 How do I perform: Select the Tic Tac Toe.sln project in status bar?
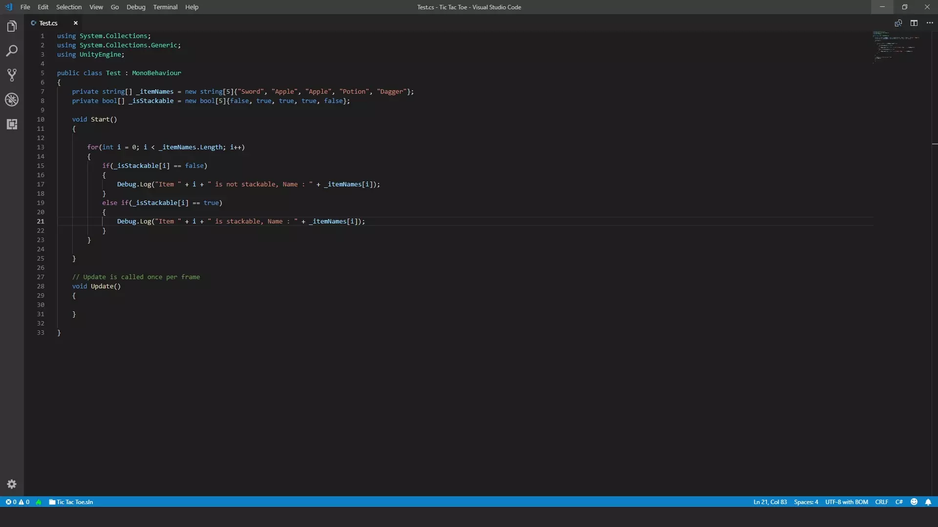coord(71,502)
